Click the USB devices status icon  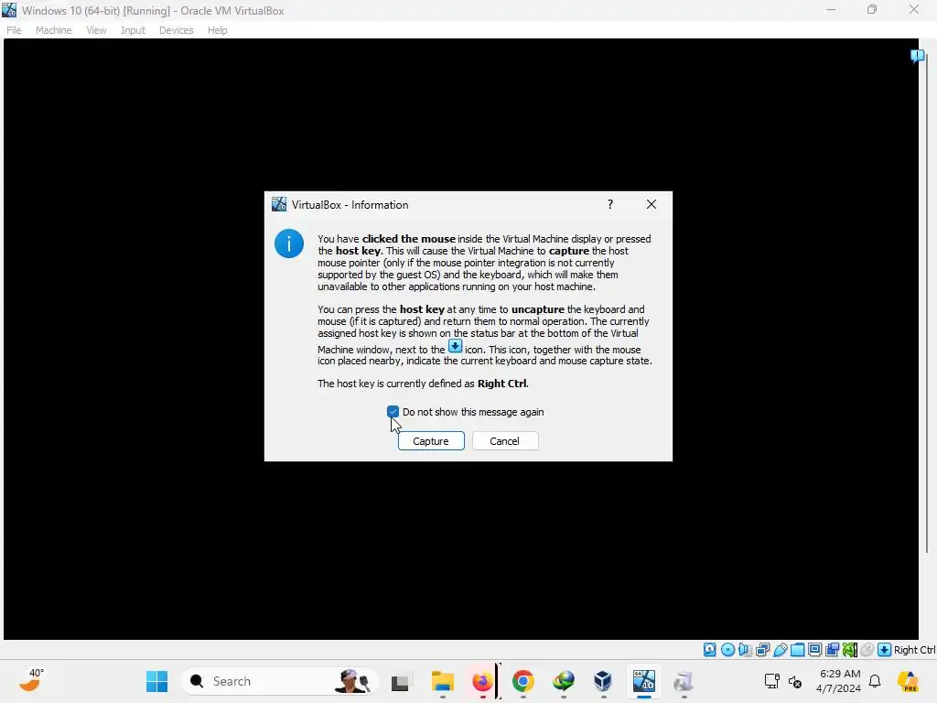[780, 650]
